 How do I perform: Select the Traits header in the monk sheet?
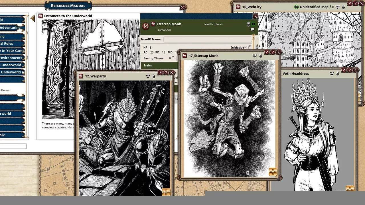[160, 65]
